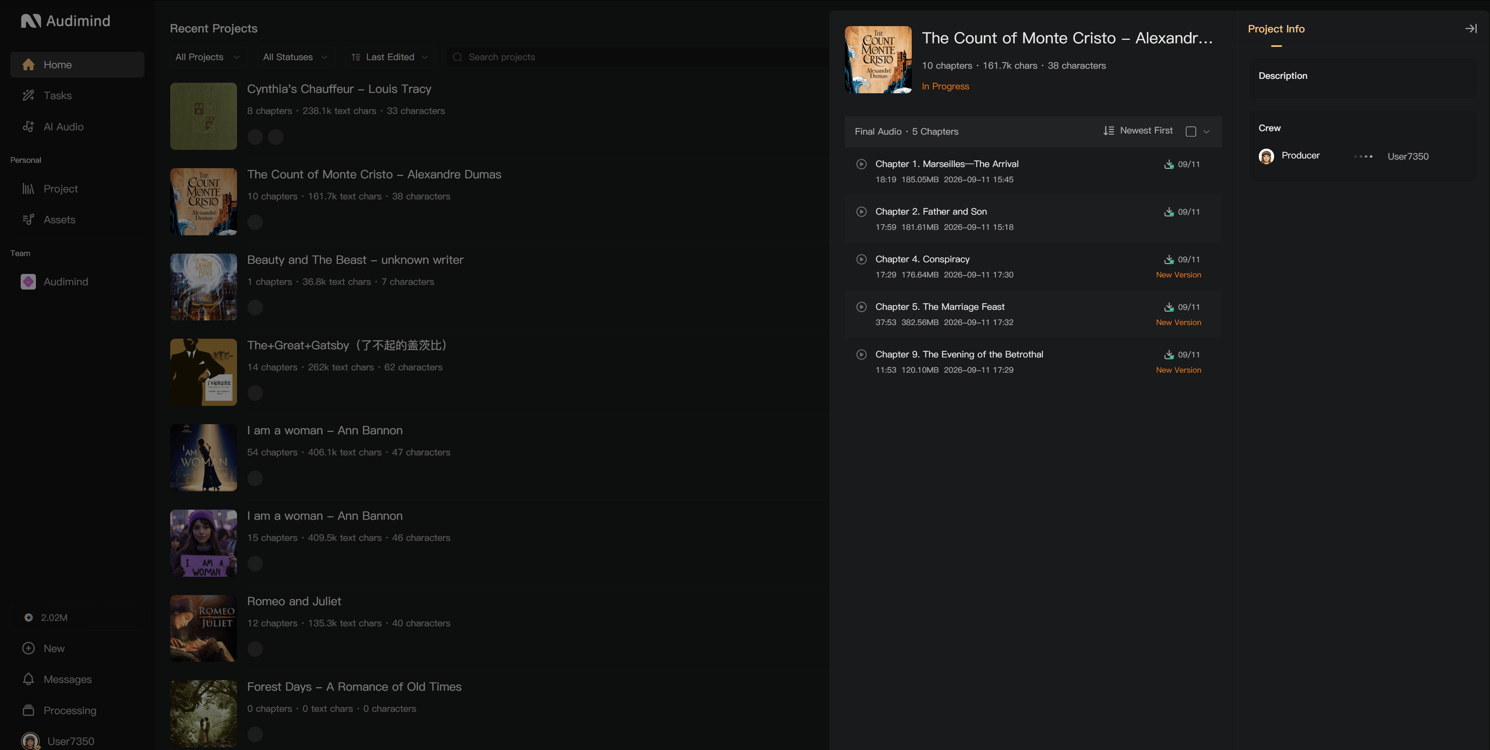Collapse the project panel with arrow icon
Screen dimensions: 1490x750
point(1470,28)
